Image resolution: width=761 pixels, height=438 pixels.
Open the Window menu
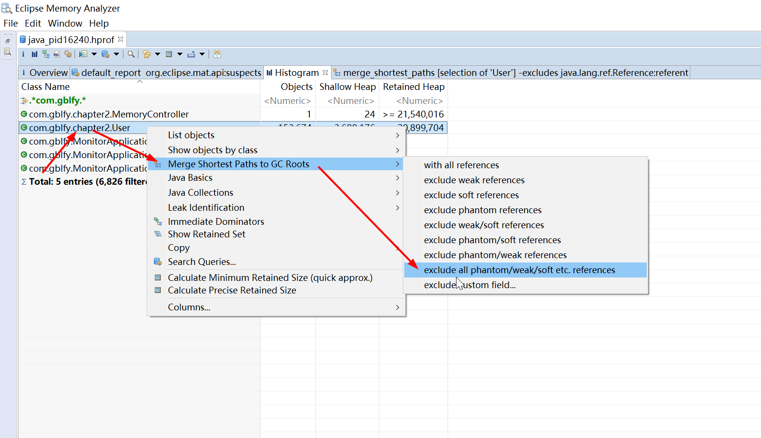[65, 23]
